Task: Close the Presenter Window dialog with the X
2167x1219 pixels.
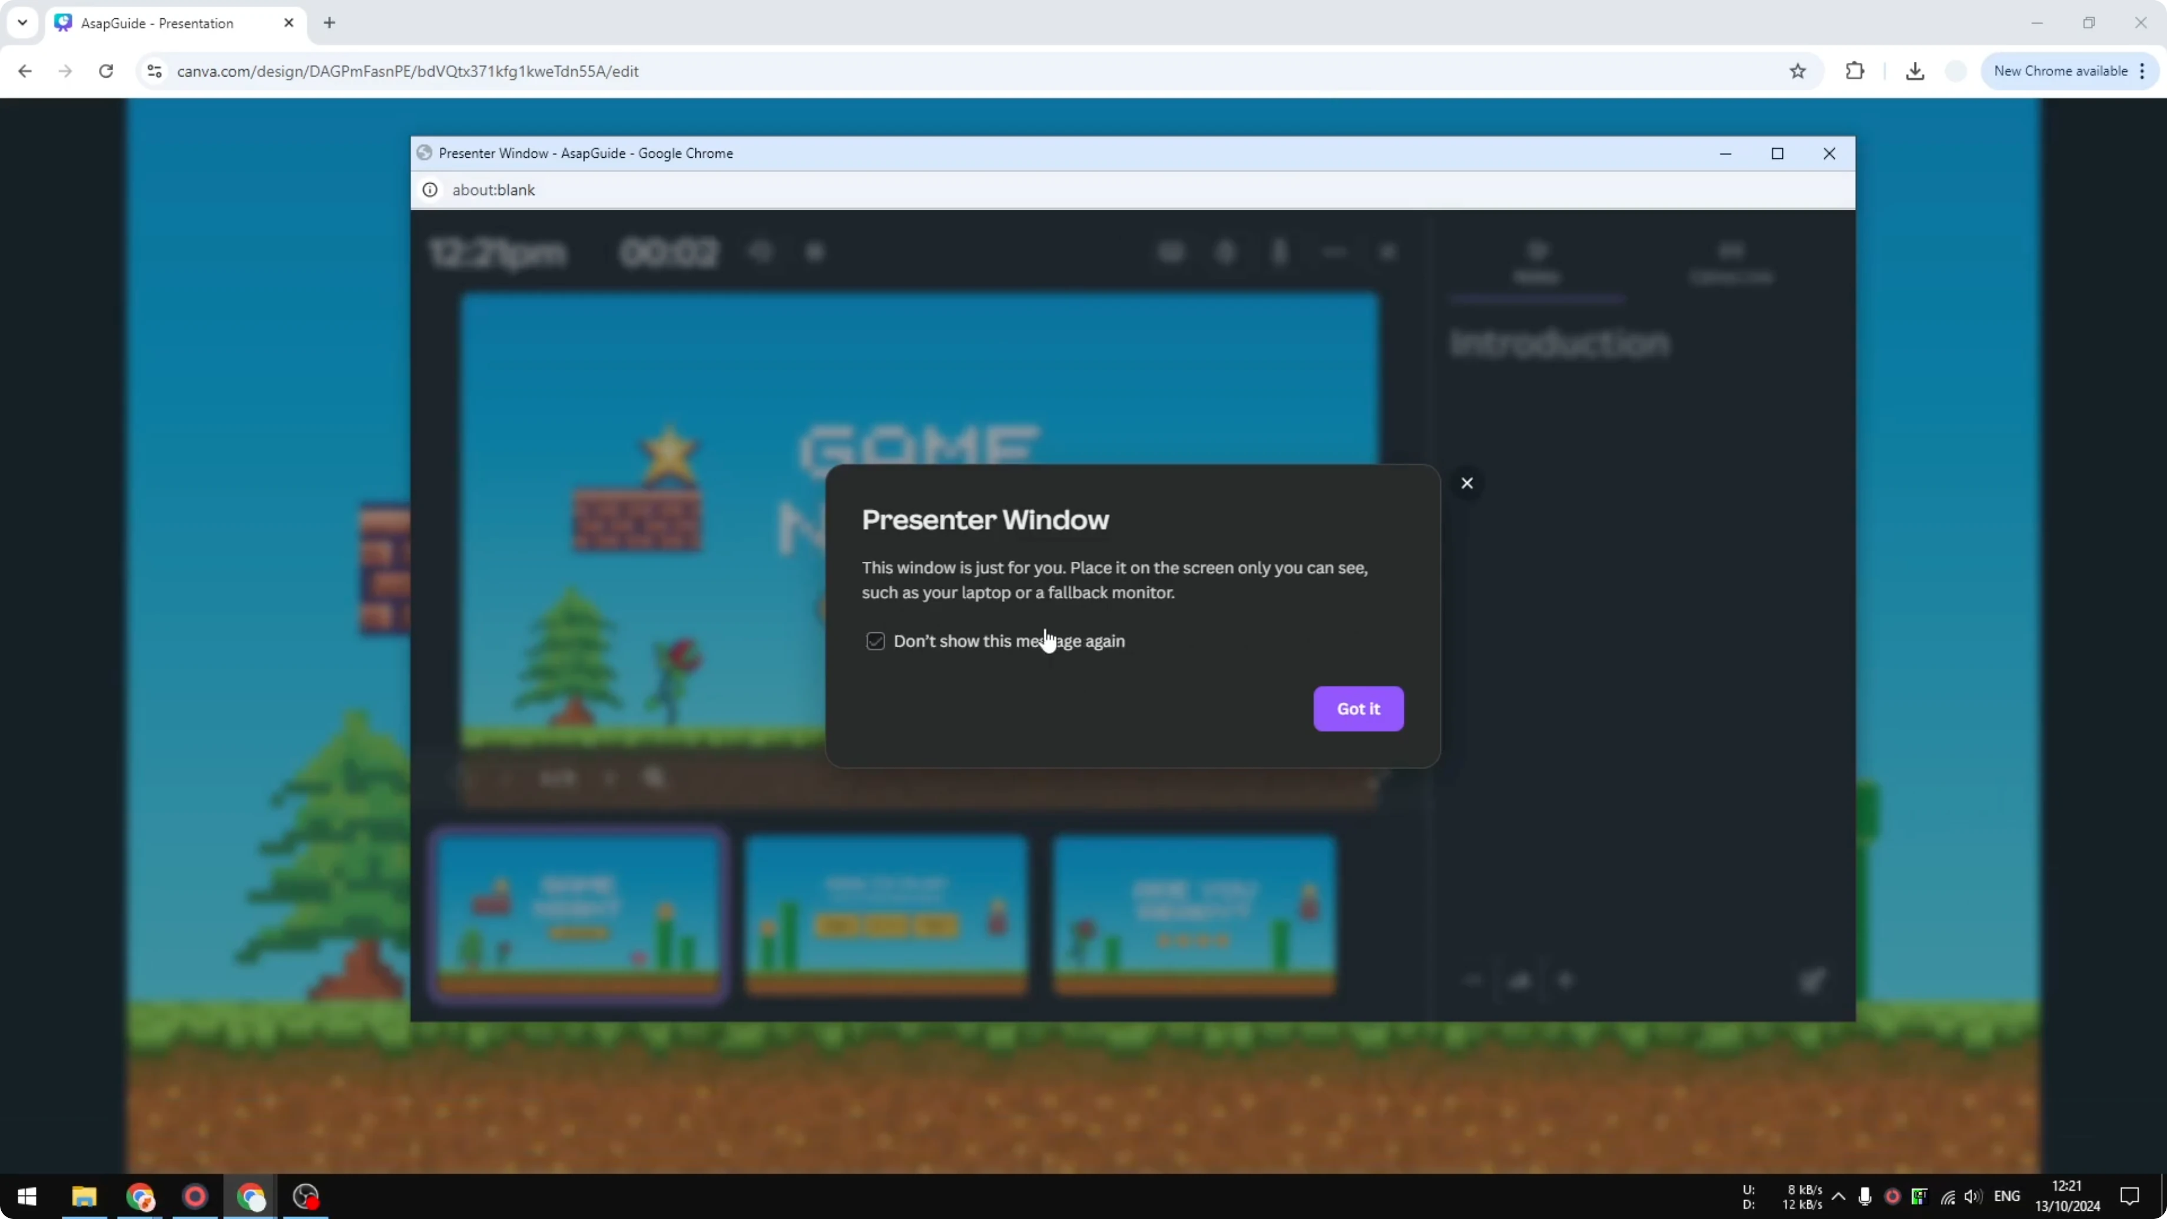Action: click(x=1466, y=483)
